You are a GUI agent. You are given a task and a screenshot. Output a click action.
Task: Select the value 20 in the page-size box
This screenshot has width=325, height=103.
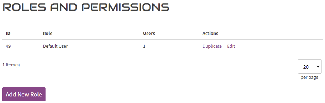[x=306, y=67]
